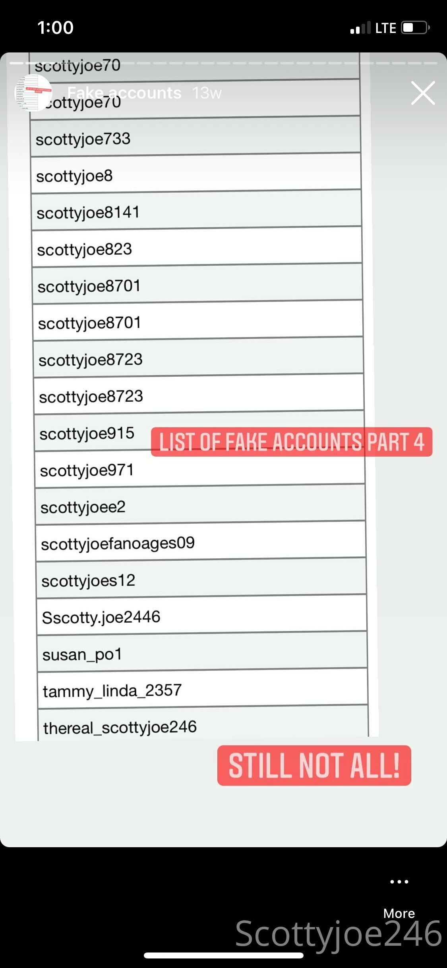Tap the susan_po1 row
Image resolution: width=447 pixels, height=968 pixels.
(x=202, y=651)
